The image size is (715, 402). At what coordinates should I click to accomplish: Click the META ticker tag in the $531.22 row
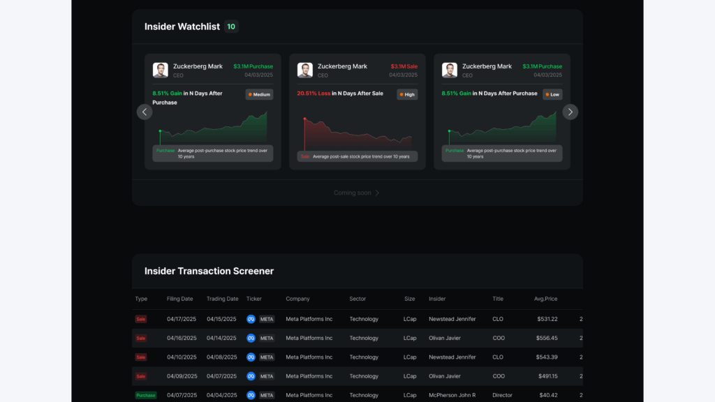[267, 319]
